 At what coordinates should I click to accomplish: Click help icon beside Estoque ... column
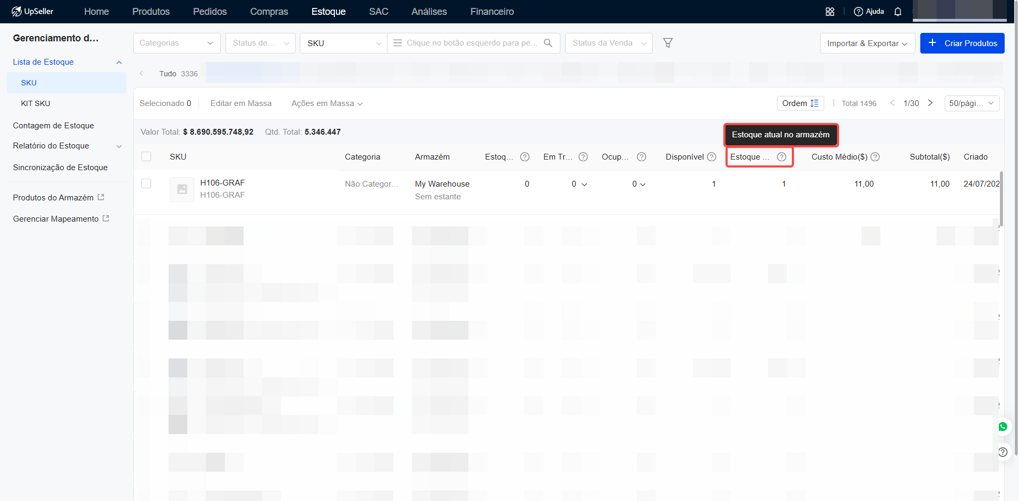tap(782, 157)
